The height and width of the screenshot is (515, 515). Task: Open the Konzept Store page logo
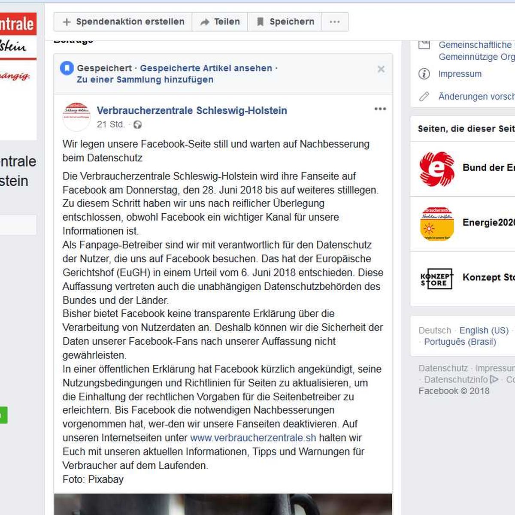437,278
